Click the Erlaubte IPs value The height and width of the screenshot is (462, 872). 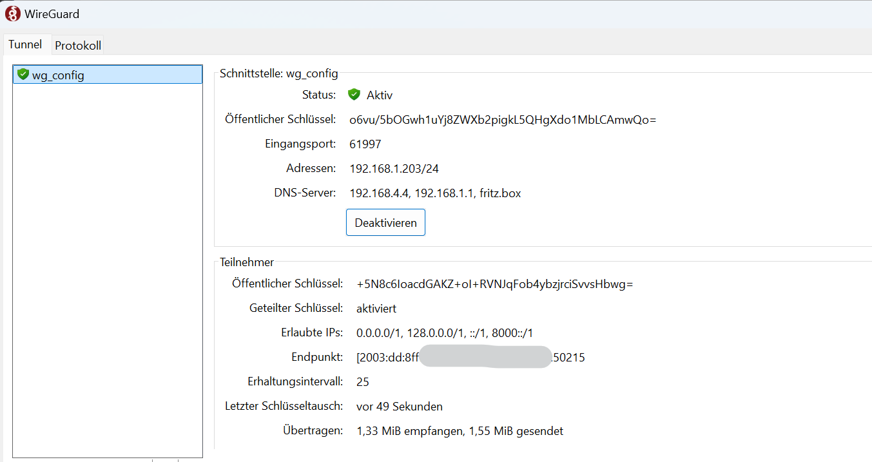click(445, 333)
